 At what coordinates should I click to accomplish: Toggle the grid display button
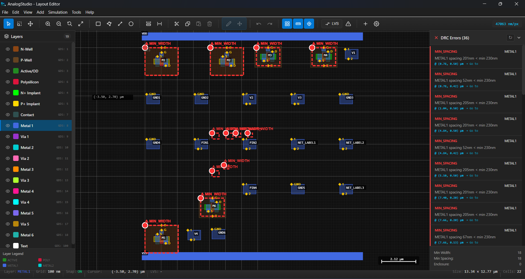tap(287, 24)
